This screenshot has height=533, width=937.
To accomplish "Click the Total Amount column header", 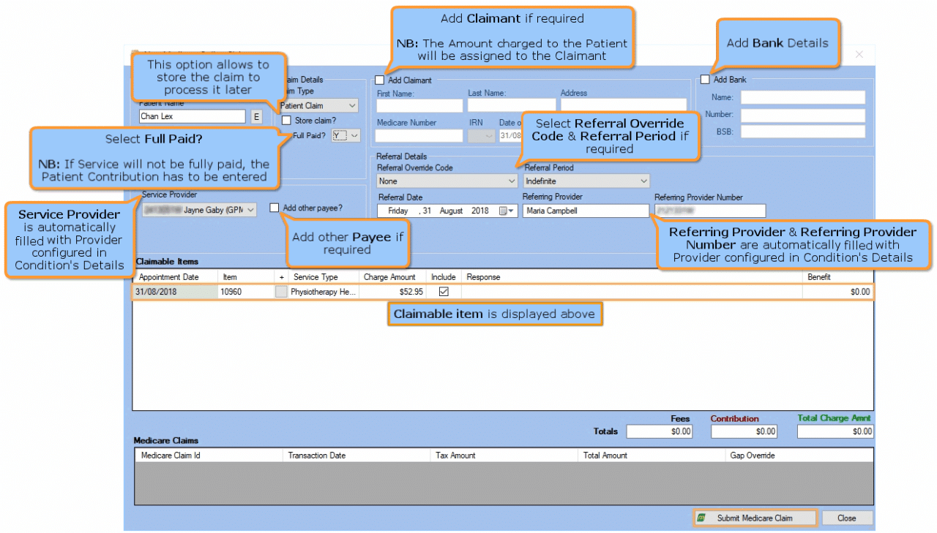I will (652, 455).
